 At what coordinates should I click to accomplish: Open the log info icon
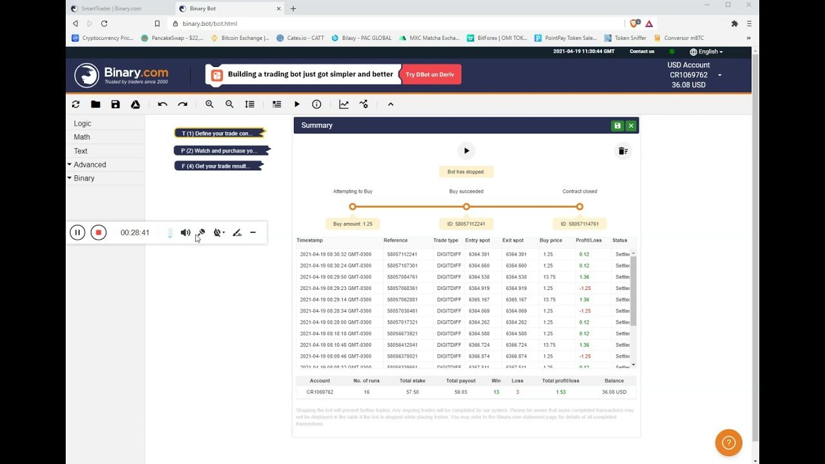[316, 104]
